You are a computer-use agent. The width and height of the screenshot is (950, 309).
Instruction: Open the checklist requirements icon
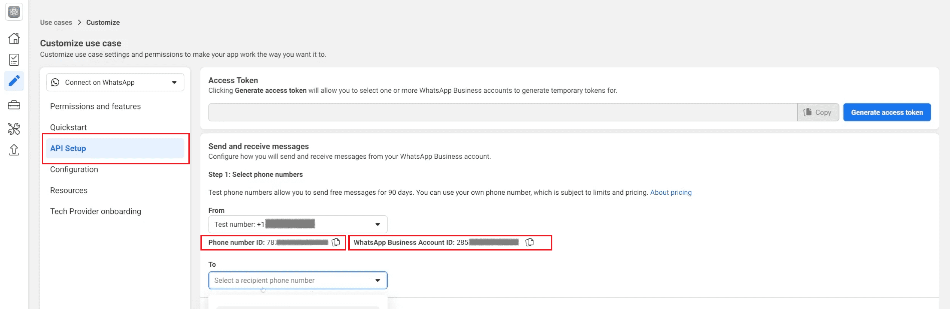coord(14,60)
